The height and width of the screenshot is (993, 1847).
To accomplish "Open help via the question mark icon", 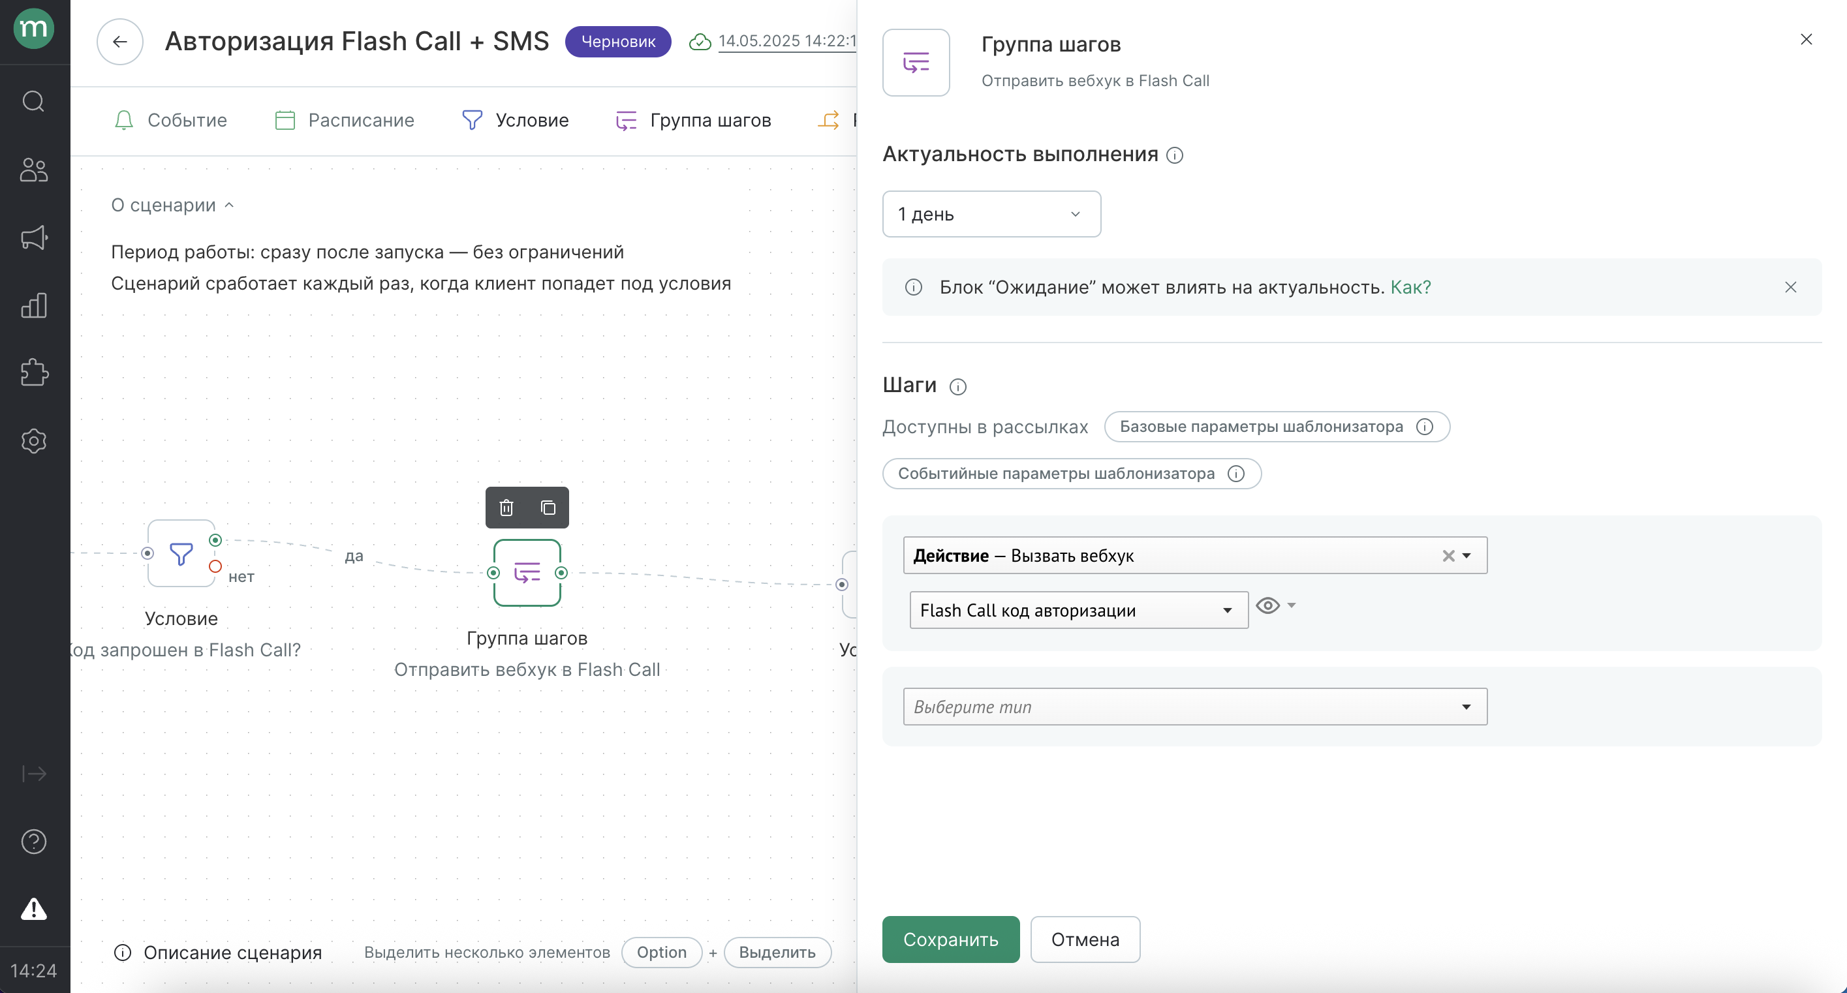I will pos(34,842).
